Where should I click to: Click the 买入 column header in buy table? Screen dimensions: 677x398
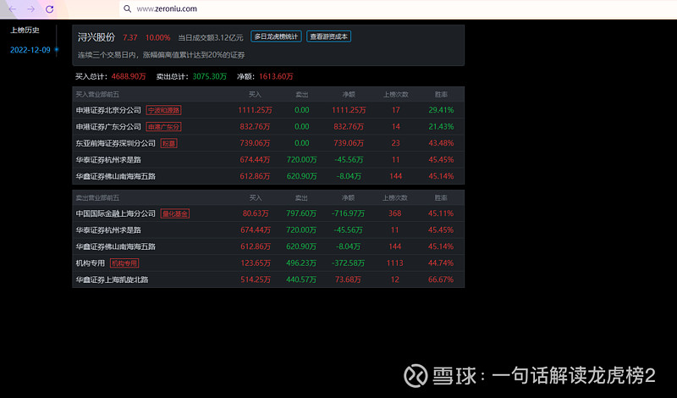tap(256, 94)
